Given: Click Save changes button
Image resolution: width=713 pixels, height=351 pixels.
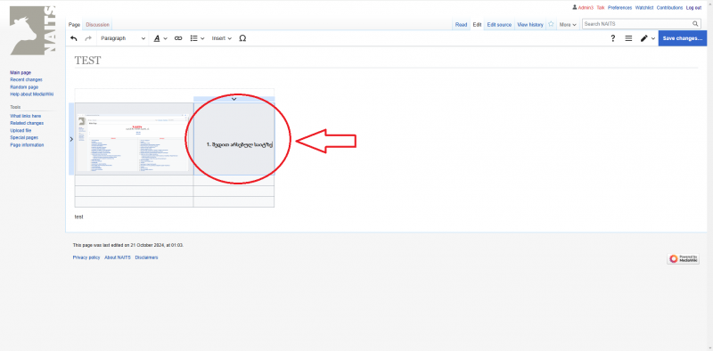Looking at the screenshot, I should click(x=683, y=38).
